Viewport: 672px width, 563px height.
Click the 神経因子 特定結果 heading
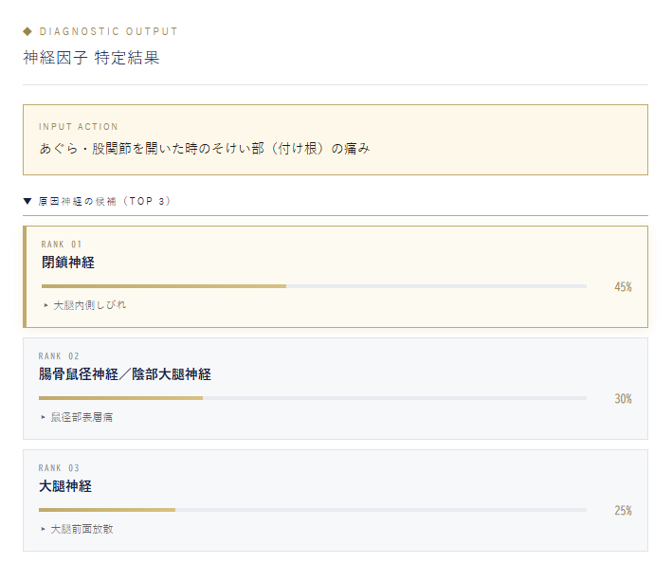point(91,58)
